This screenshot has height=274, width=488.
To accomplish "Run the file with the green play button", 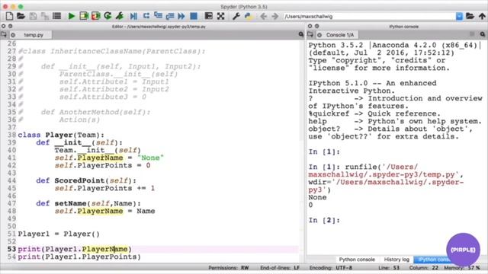I will click(x=72, y=16).
